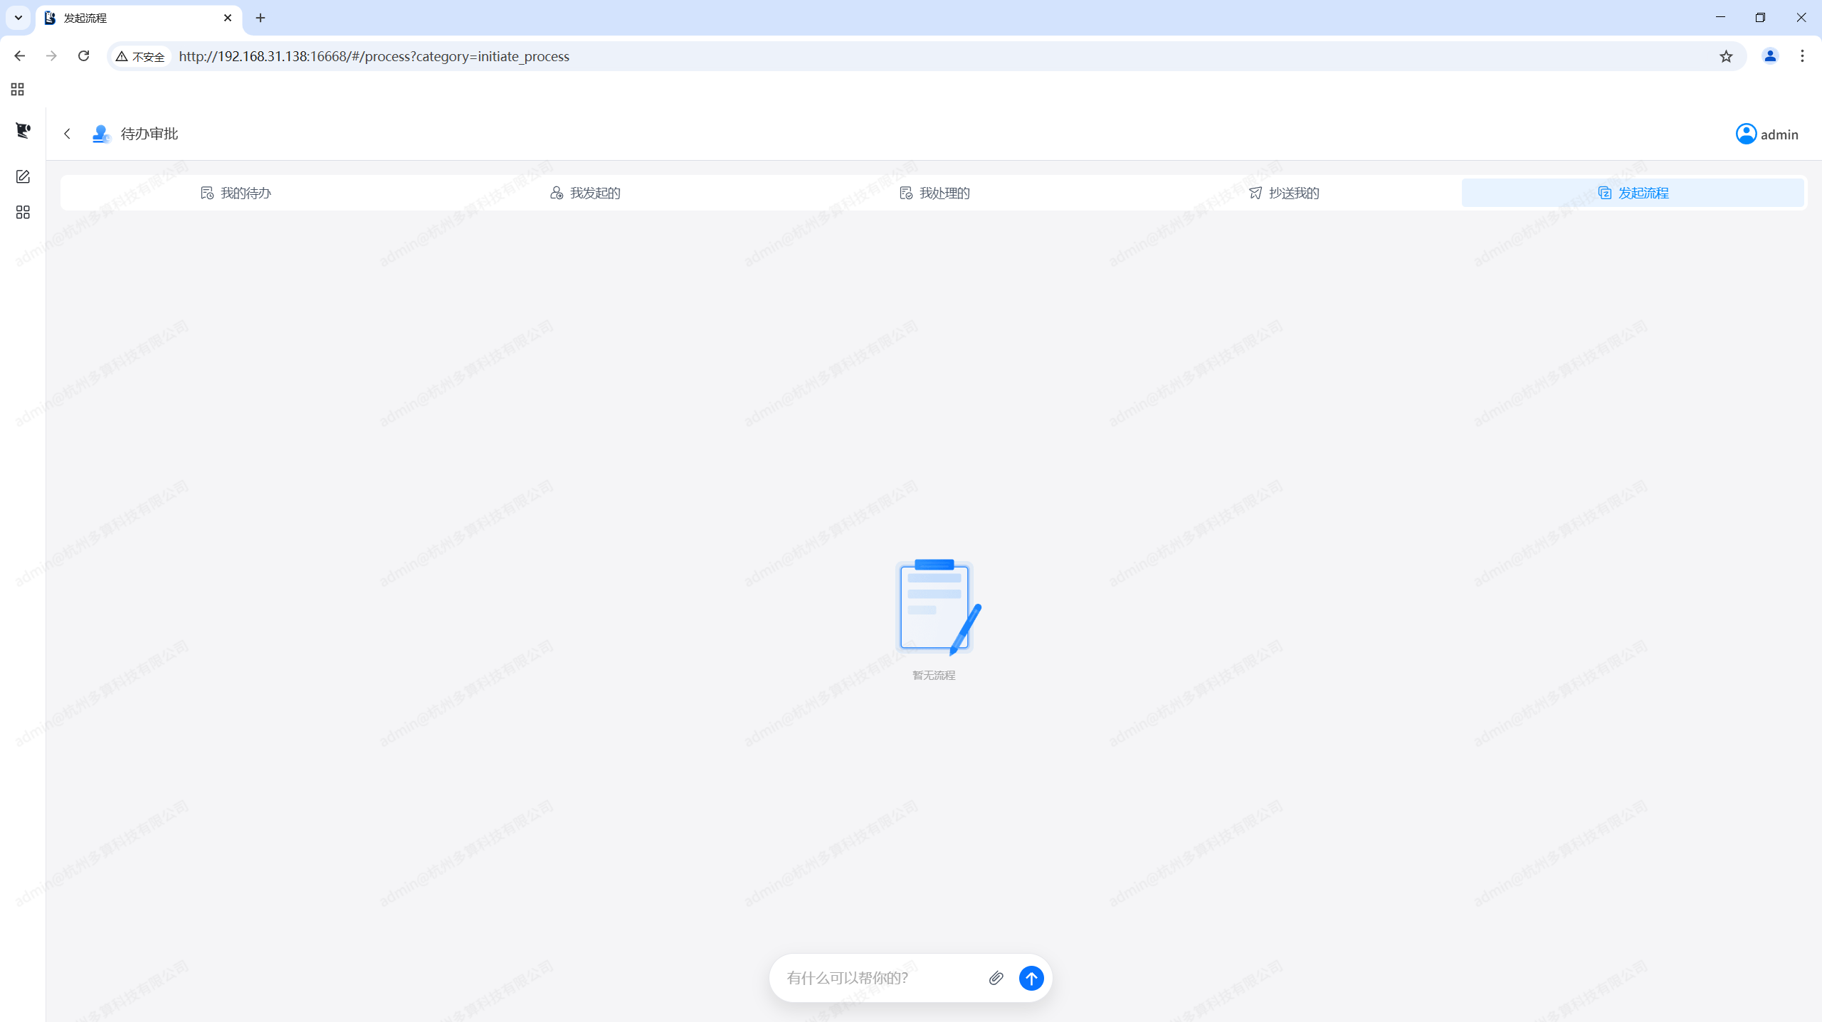Click the 待办审批 stamp icon
Image resolution: width=1822 pixels, height=1022 pixels.
[x=101, y=134]
